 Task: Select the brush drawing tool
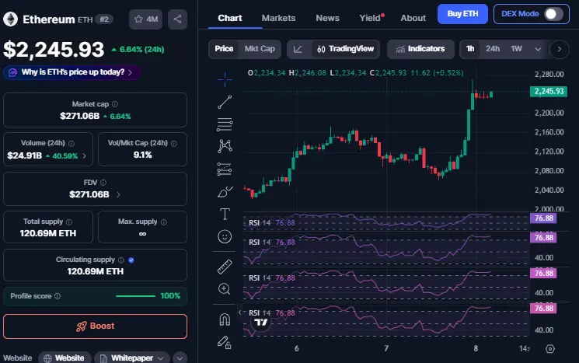pos(225,192)
